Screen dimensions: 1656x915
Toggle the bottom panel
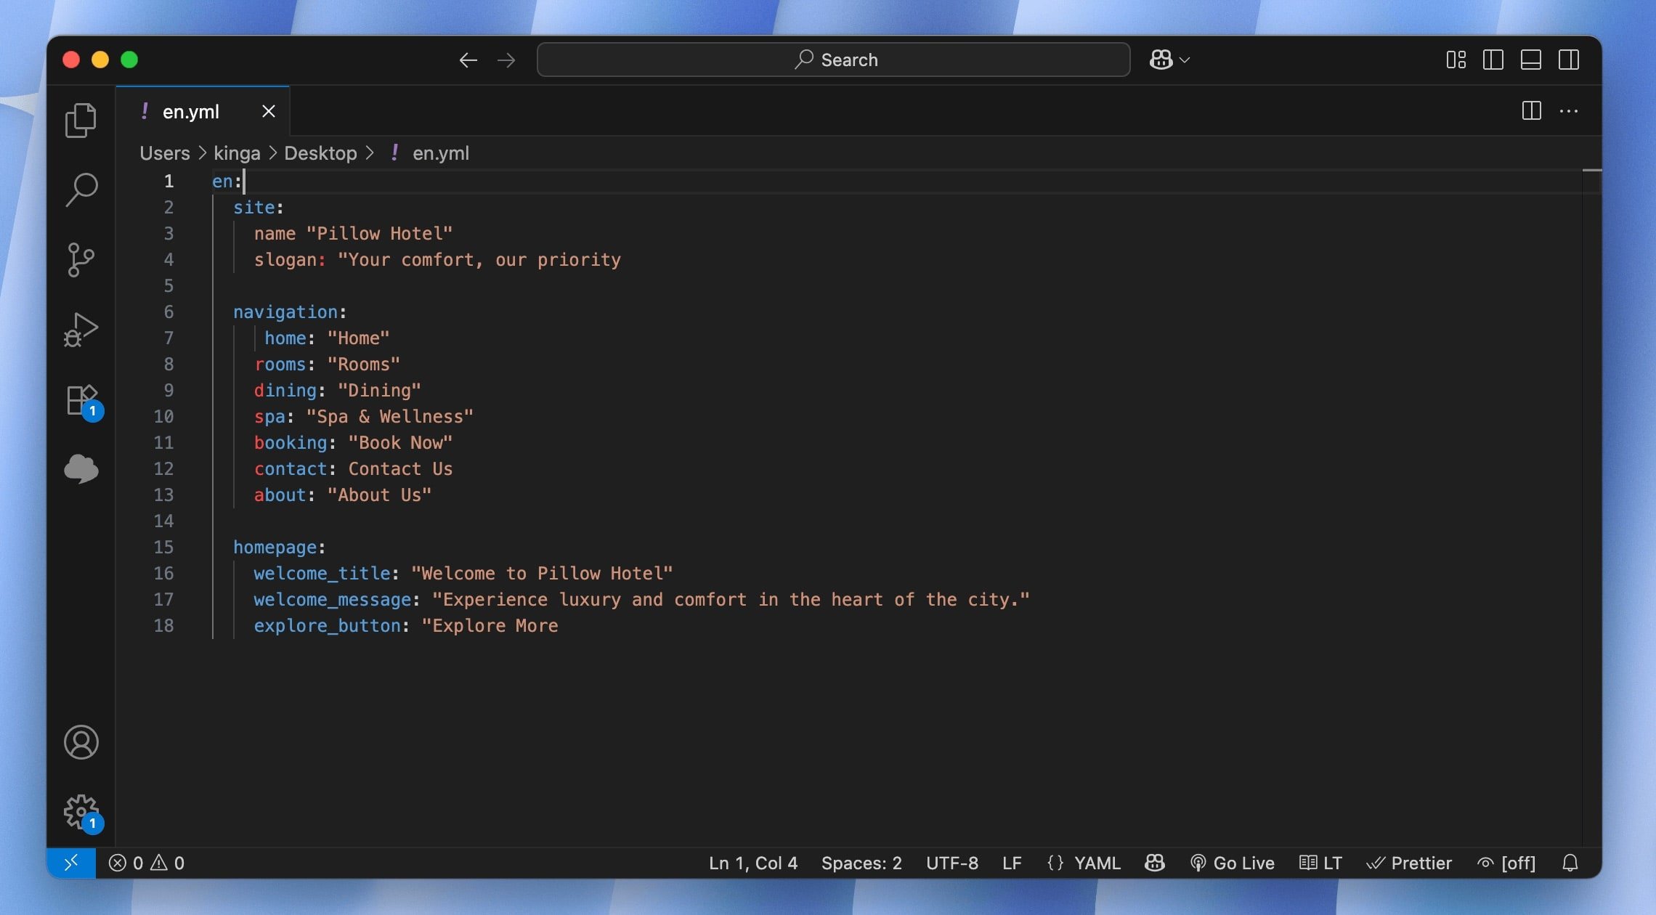[x=1531, y=60]
